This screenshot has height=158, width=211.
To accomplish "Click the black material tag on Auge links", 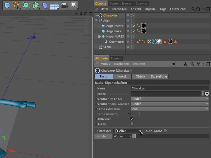I will tap(144, 31).
